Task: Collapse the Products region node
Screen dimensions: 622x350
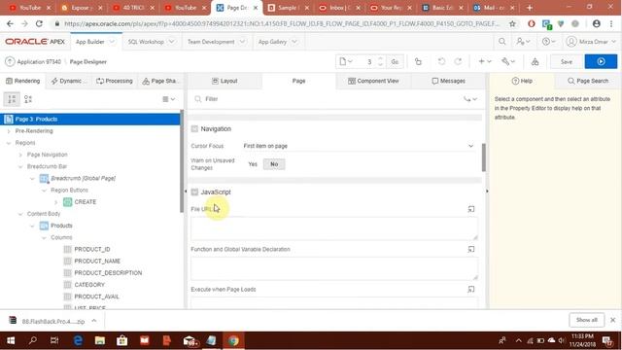Action: (32, 226)
